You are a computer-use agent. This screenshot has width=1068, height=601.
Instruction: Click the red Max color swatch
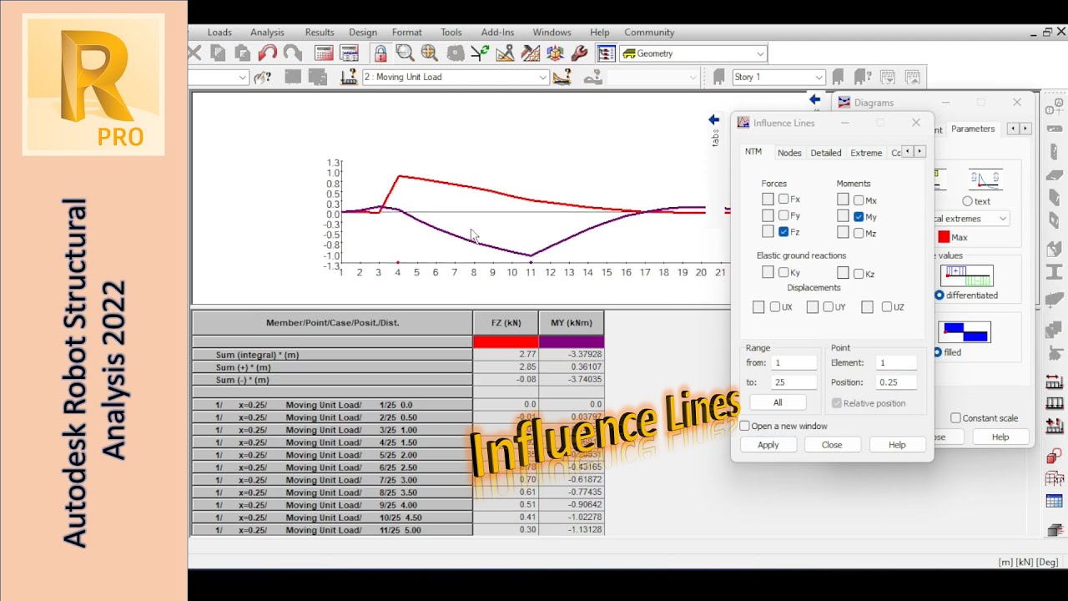tap(944, 237)
